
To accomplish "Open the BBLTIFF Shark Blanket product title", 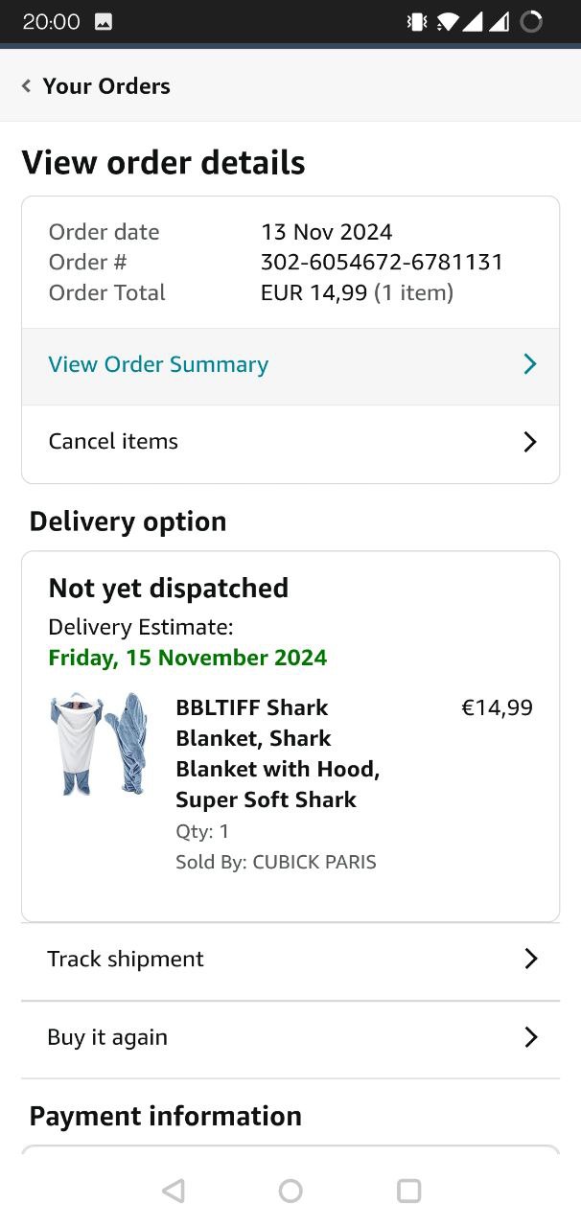I will pos(278,753).
